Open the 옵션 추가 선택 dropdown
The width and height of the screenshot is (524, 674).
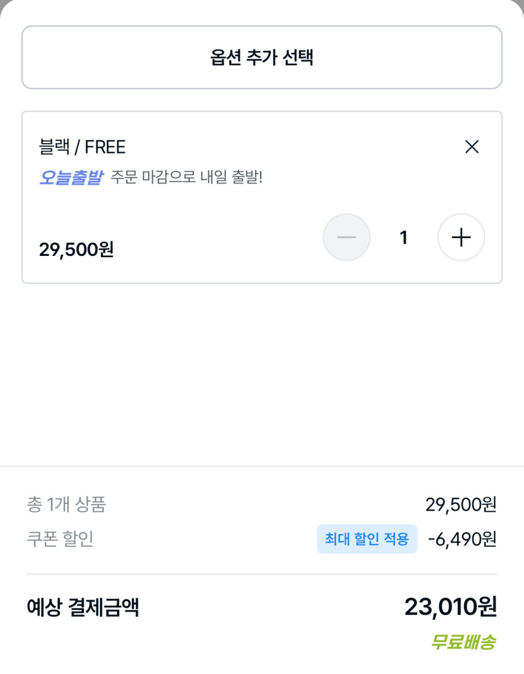coord(262,57)
